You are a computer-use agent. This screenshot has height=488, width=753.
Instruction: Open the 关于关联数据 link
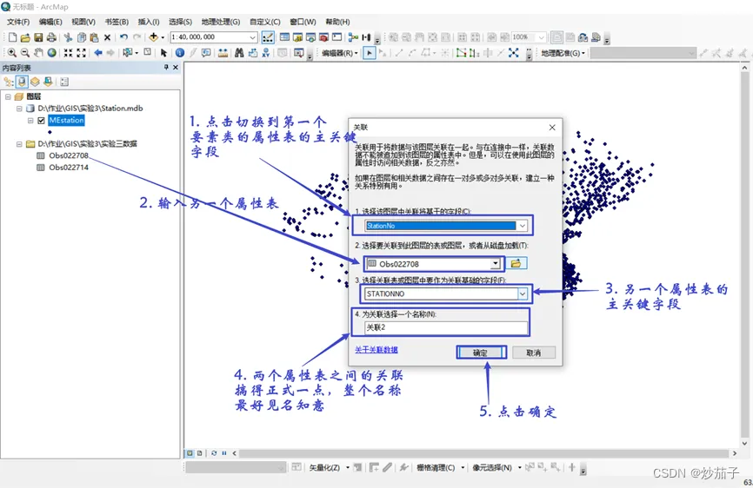(x=376, y=350)
